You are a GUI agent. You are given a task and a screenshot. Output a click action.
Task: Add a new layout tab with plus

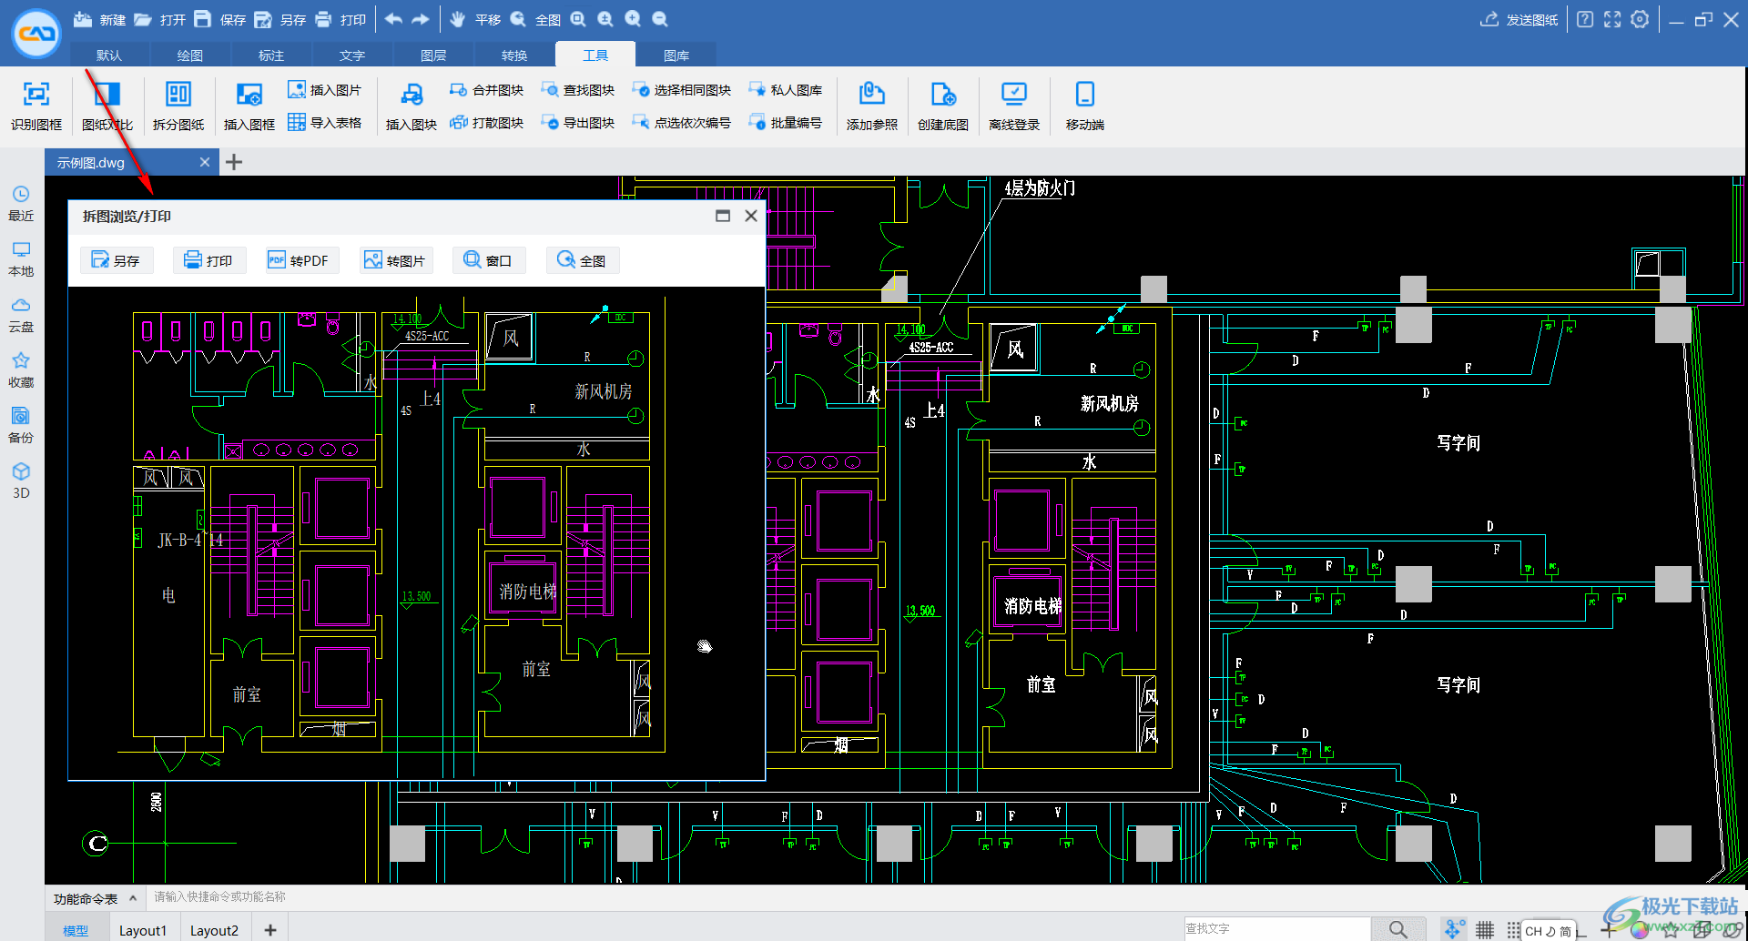click(269, 930)
